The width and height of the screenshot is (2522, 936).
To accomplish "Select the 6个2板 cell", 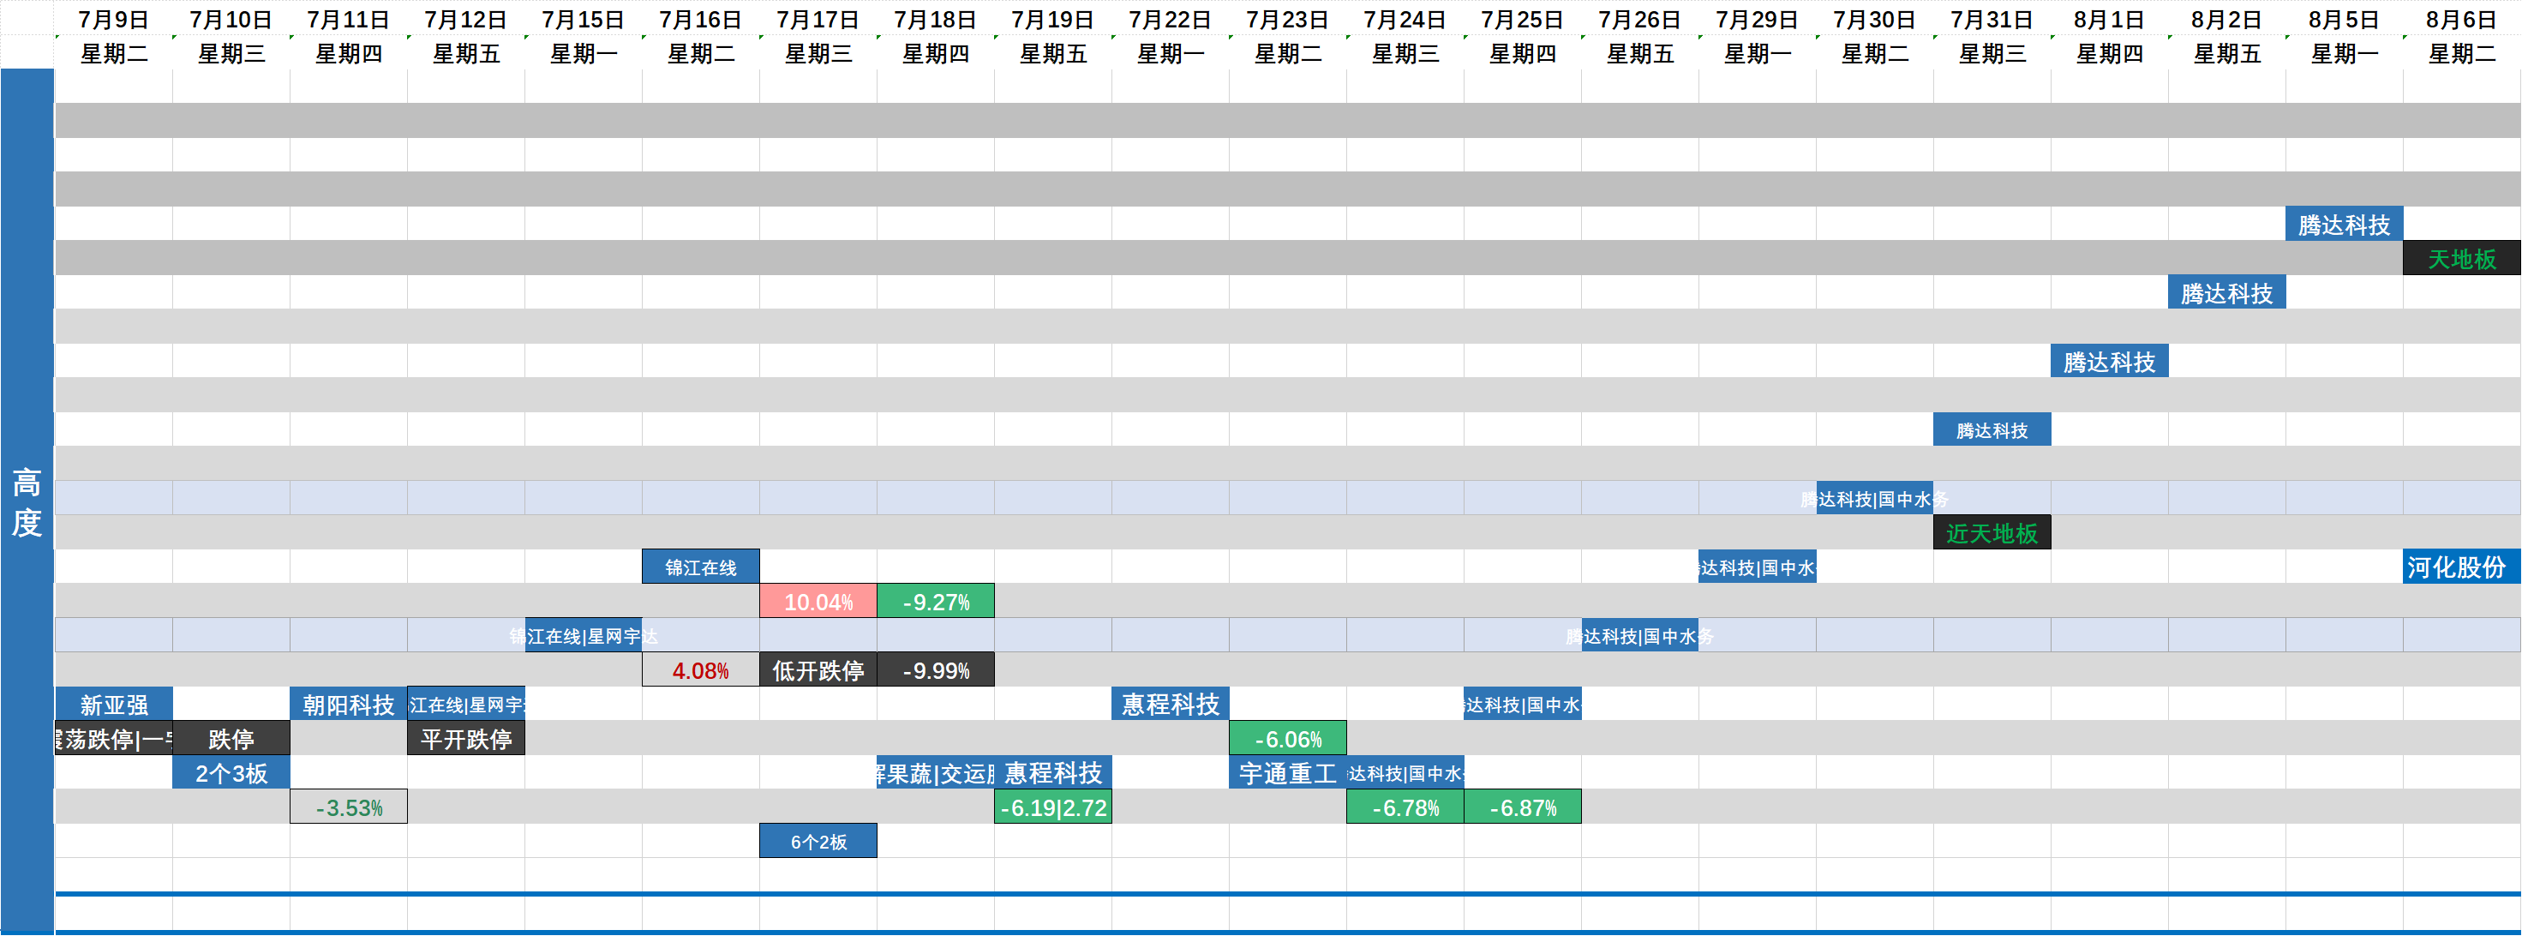I will (818, 841).
